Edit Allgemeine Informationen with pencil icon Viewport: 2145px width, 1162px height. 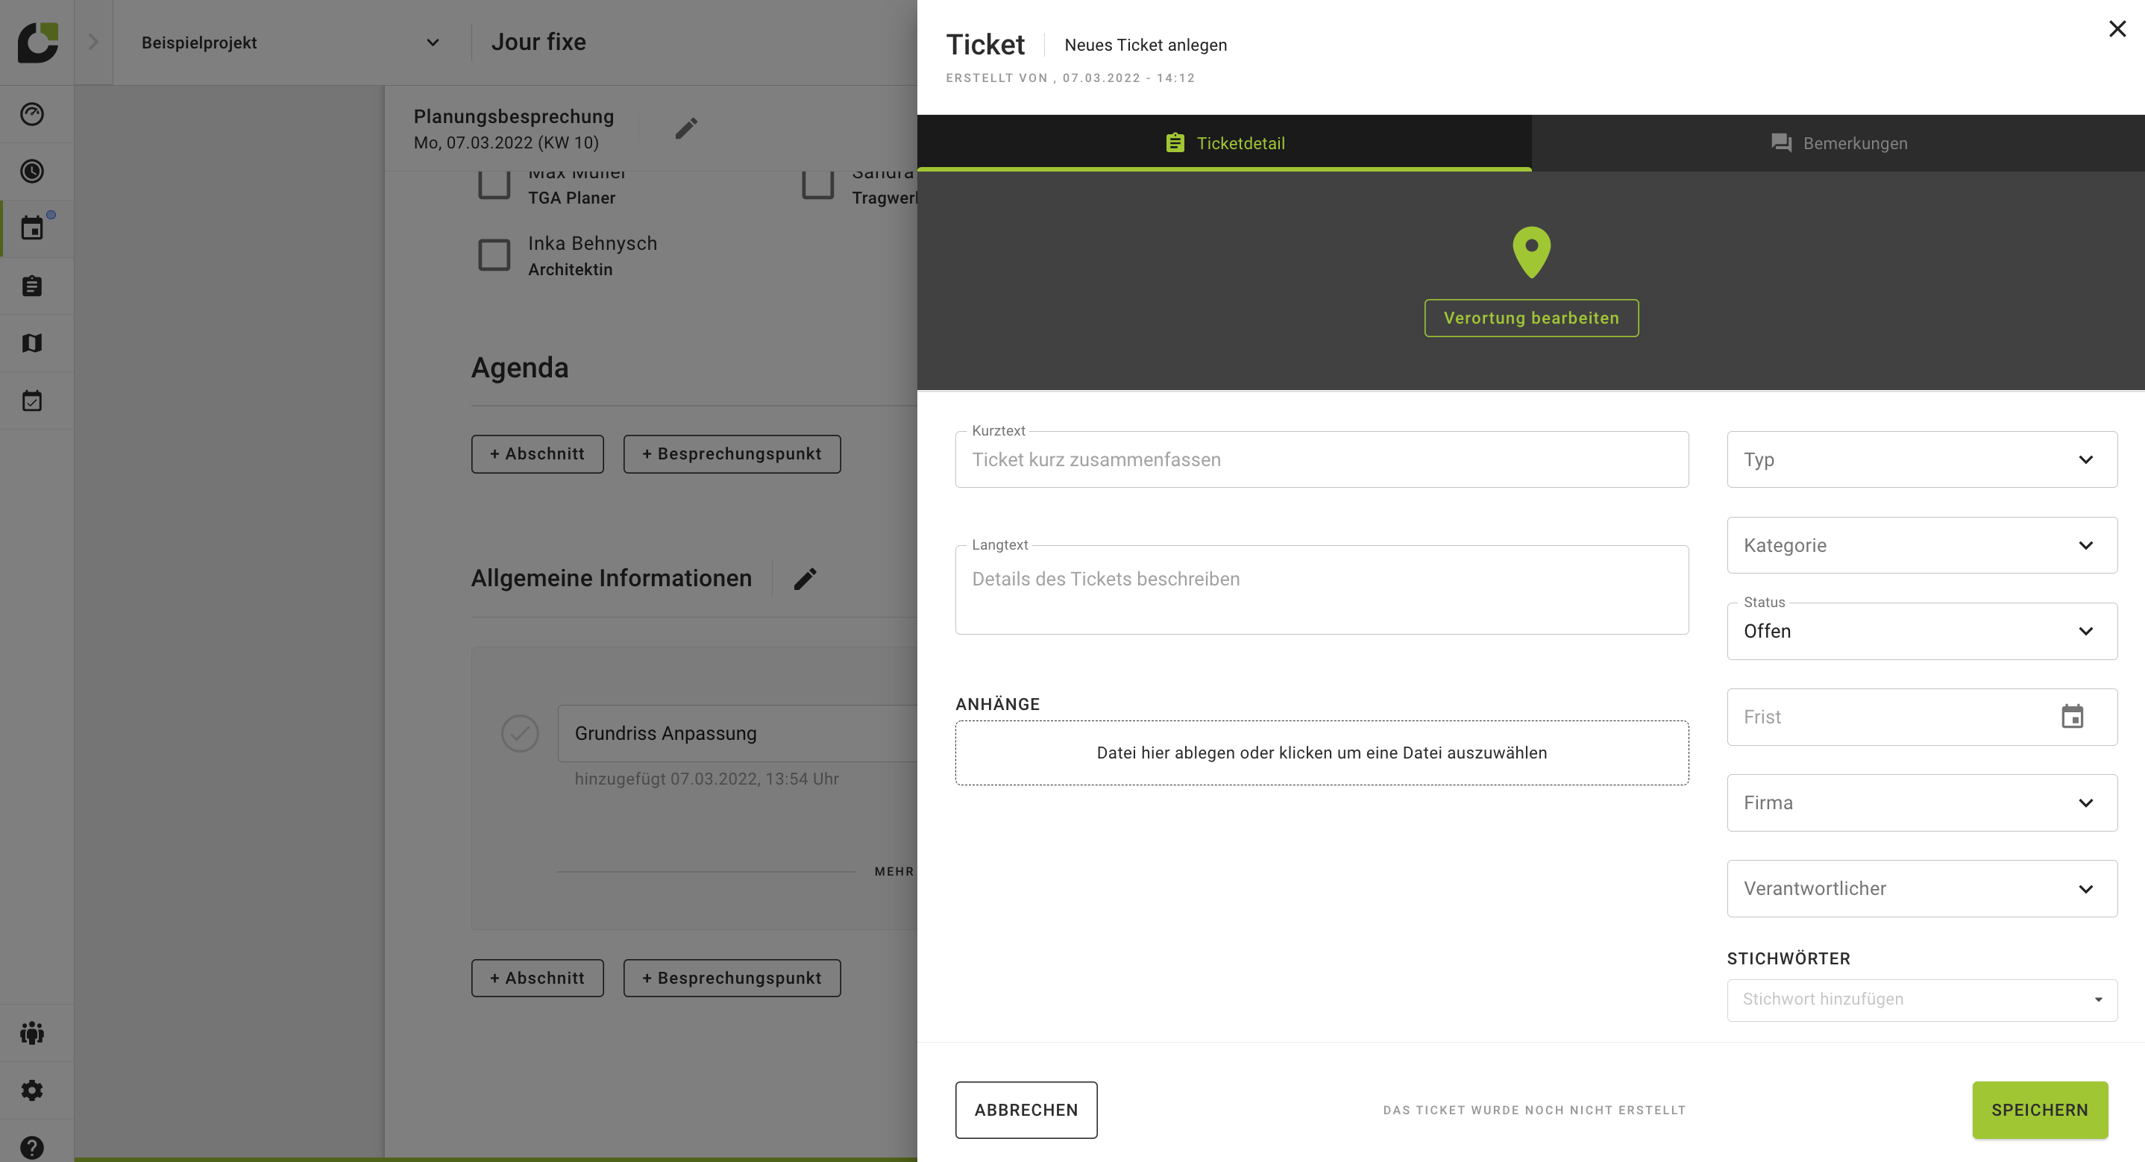pyautogui.click(x=804, y=578)
